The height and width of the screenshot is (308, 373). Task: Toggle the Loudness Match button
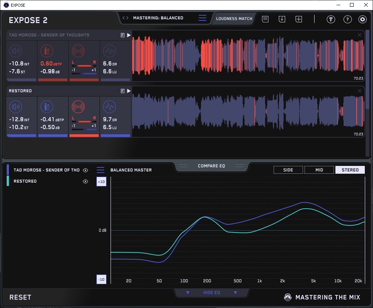point(234,18)
